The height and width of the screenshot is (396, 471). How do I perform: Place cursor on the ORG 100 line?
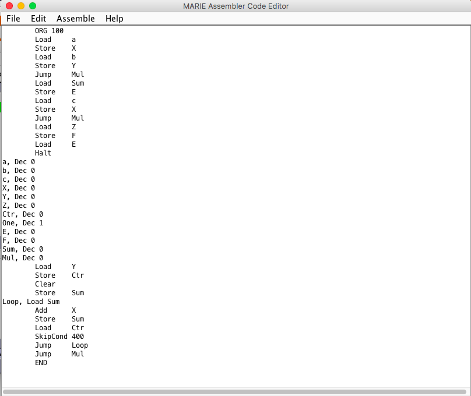(x=50, y=30)
